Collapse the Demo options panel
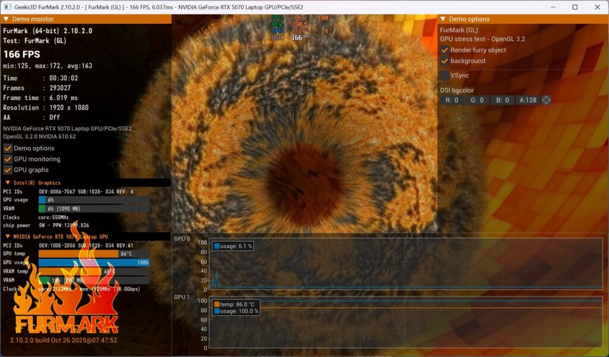This screenshot has width=609, height=357. (442, 19)
